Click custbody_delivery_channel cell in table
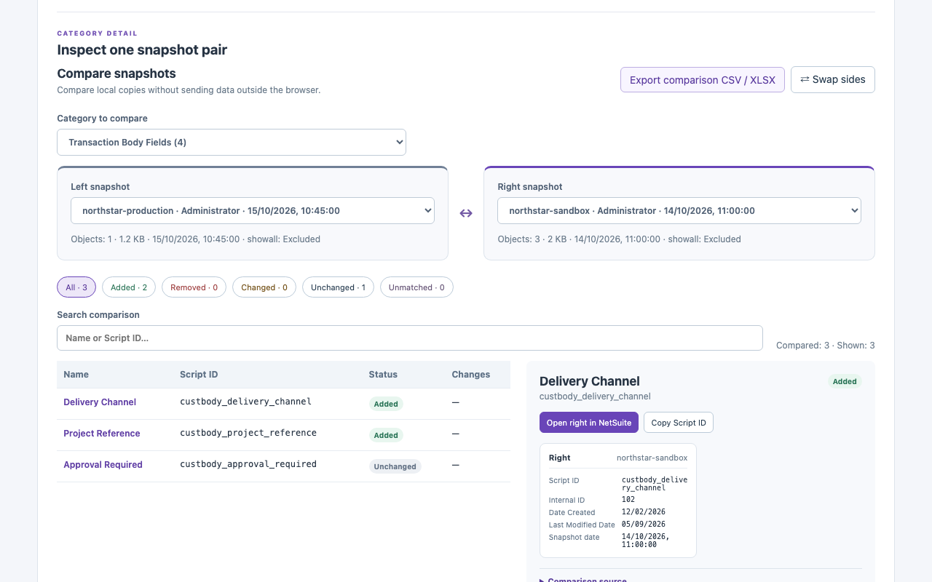The width and height of the screenshot is (932, 582). 245,402
